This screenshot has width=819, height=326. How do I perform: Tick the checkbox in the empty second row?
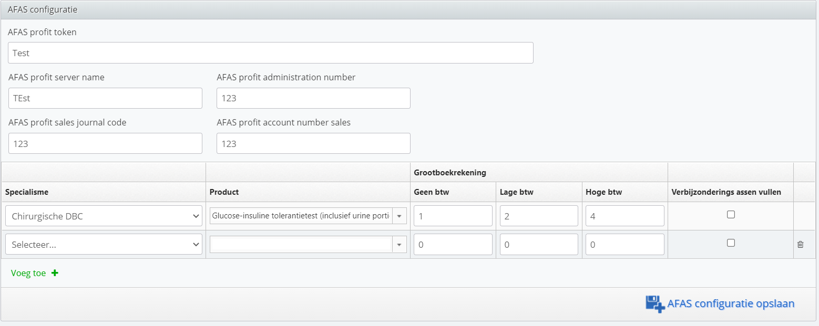[730, 243]
